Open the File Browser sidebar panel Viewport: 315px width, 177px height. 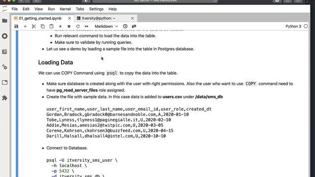point(4,21)
